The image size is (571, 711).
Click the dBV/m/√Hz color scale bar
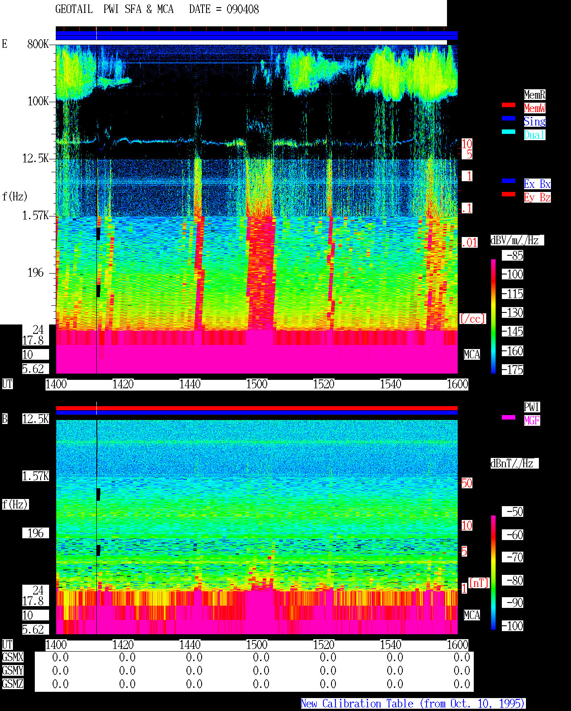pyautogui.click(x=493, y=316)
